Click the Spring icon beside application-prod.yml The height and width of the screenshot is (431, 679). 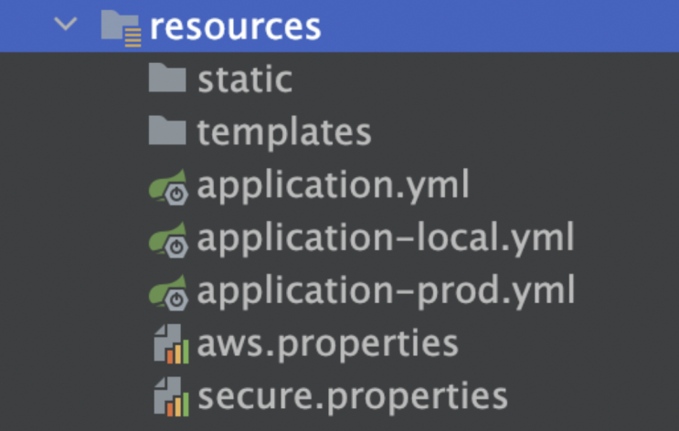tap(168, 293)
